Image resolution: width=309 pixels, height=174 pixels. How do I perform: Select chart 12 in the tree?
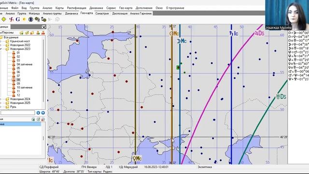(x=18, y=95)
